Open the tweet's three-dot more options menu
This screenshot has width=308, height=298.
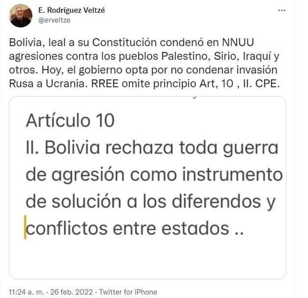282,10
